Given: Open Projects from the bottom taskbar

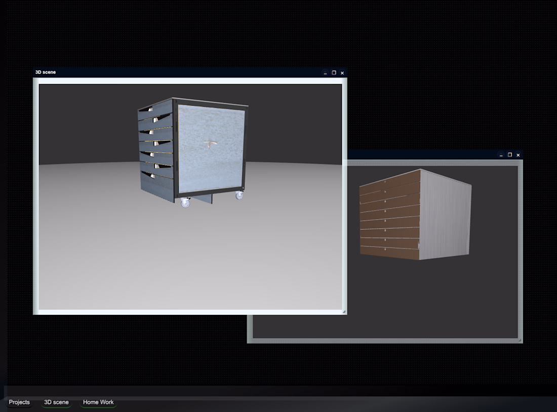Looking at the screenshot, I should tap(19, 402).
